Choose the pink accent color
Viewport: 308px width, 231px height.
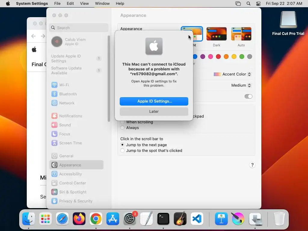(x=210, y=57)
